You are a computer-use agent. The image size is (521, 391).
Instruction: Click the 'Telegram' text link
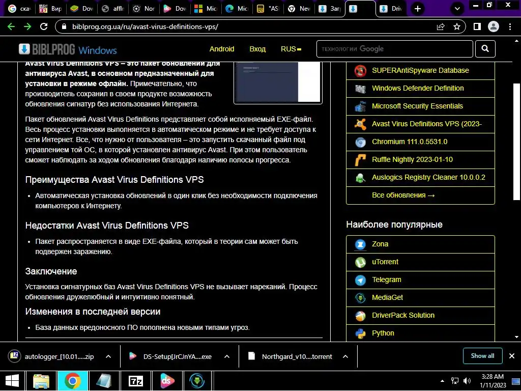tap(387, 280)
